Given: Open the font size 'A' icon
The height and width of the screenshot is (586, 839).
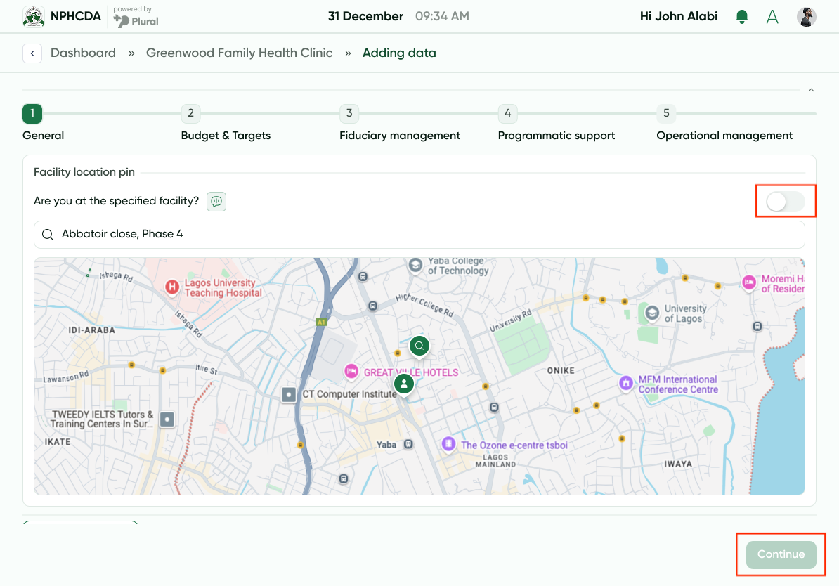Looking at the screenshot, I should 772,17.
